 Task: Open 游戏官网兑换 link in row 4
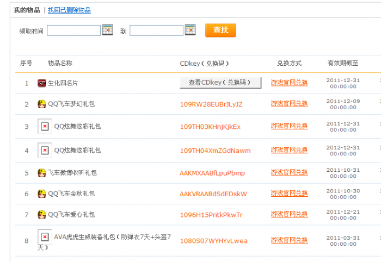click(290, 150)
